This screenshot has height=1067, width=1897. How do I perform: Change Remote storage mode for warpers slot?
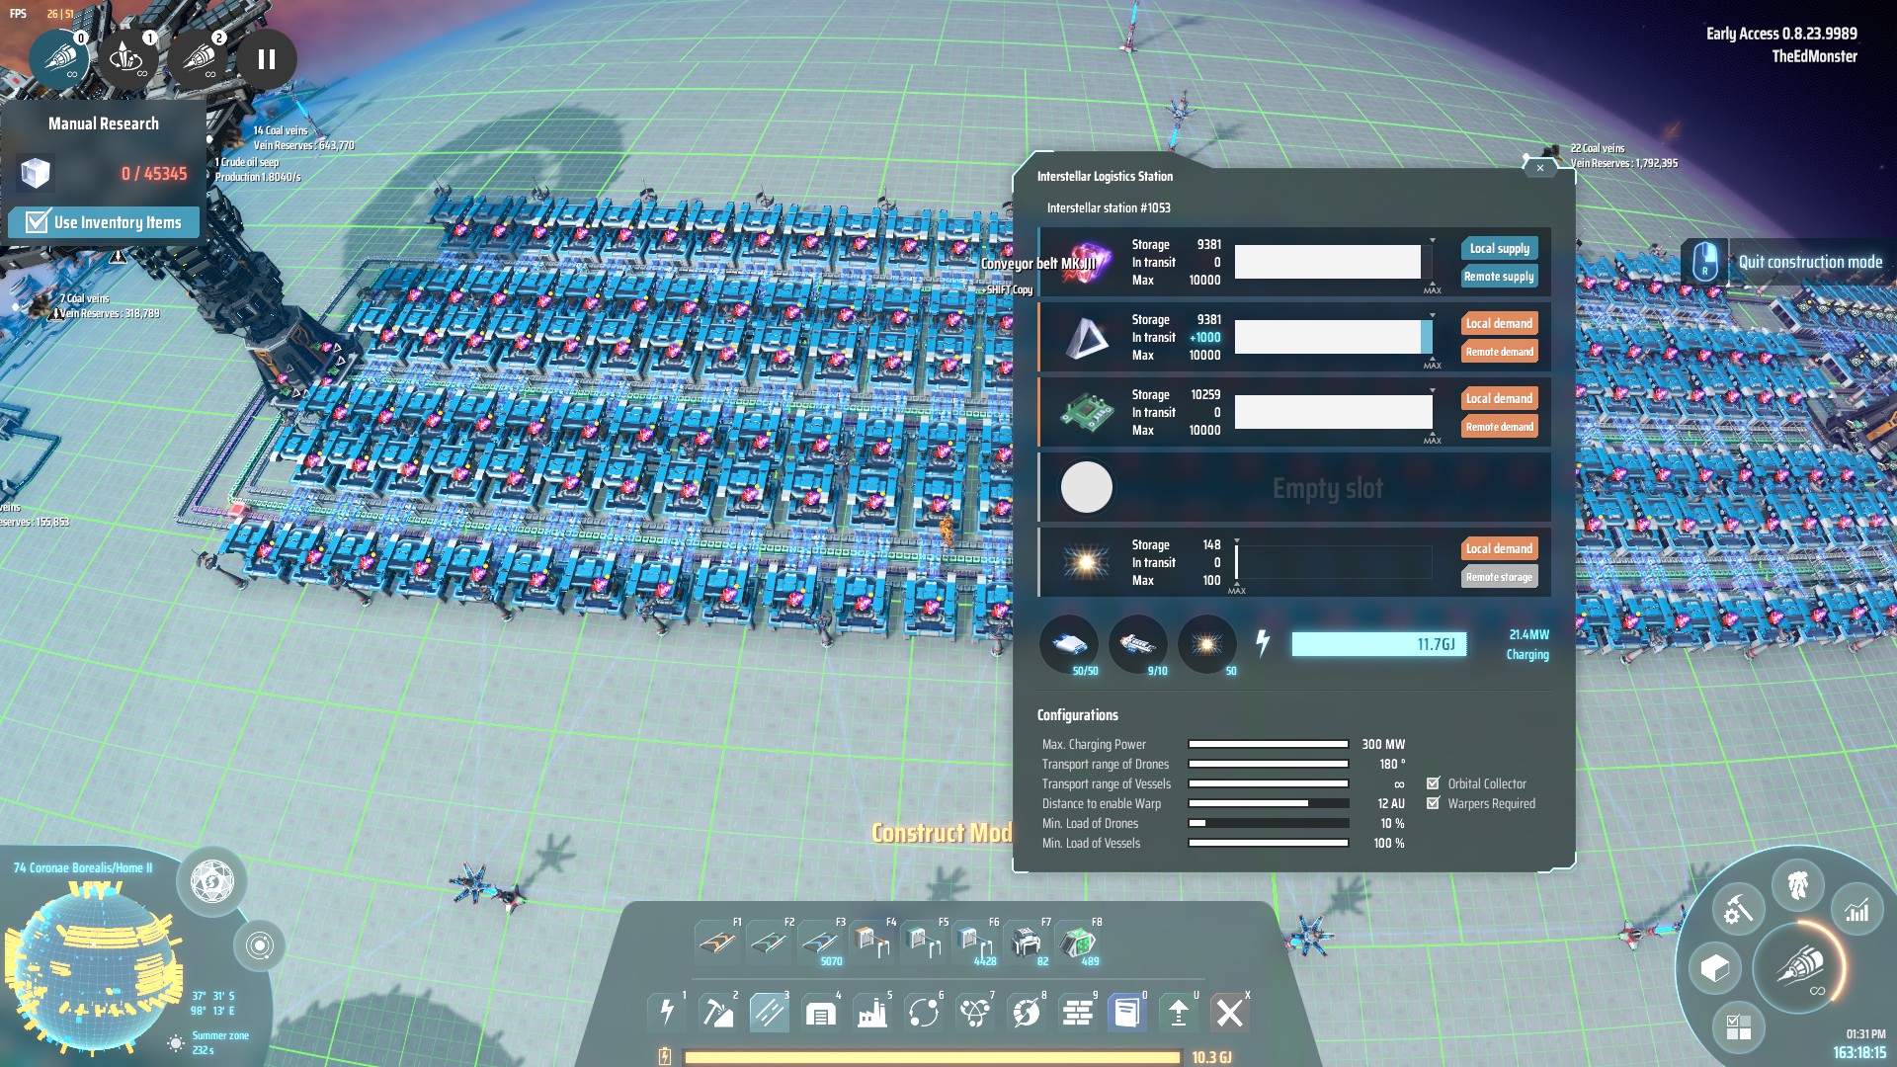coord(1499,577)
